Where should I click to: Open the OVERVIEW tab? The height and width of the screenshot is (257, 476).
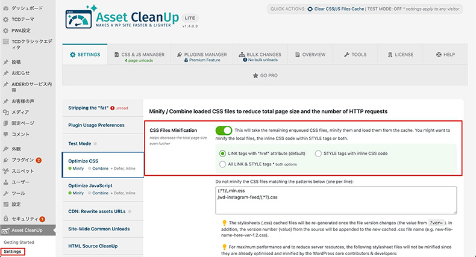tap(310, 55)
